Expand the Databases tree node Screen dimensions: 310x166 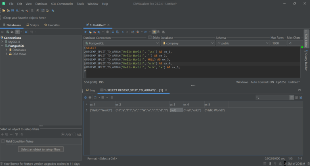[x=6, y=50]
